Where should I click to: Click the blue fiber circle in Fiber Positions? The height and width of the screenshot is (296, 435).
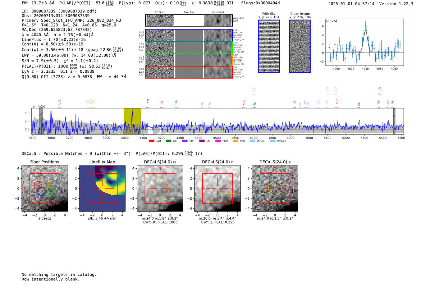coord(41,191)
